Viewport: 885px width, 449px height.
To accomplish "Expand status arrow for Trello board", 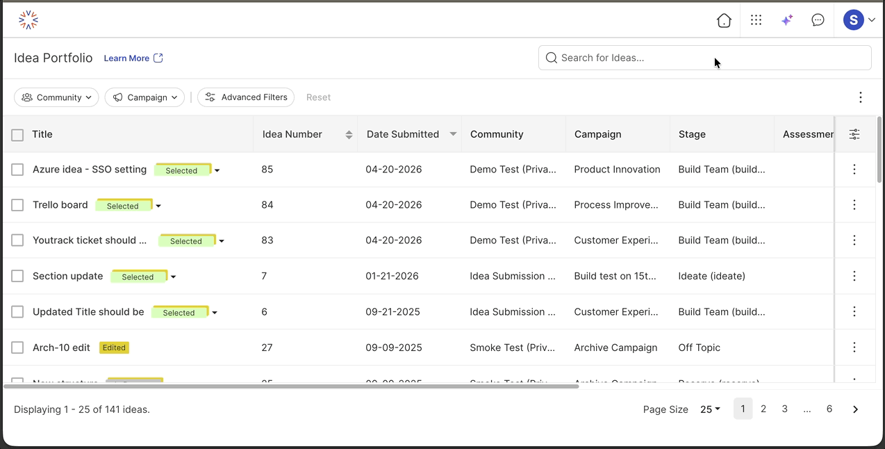I will click(x=158, y=206).
